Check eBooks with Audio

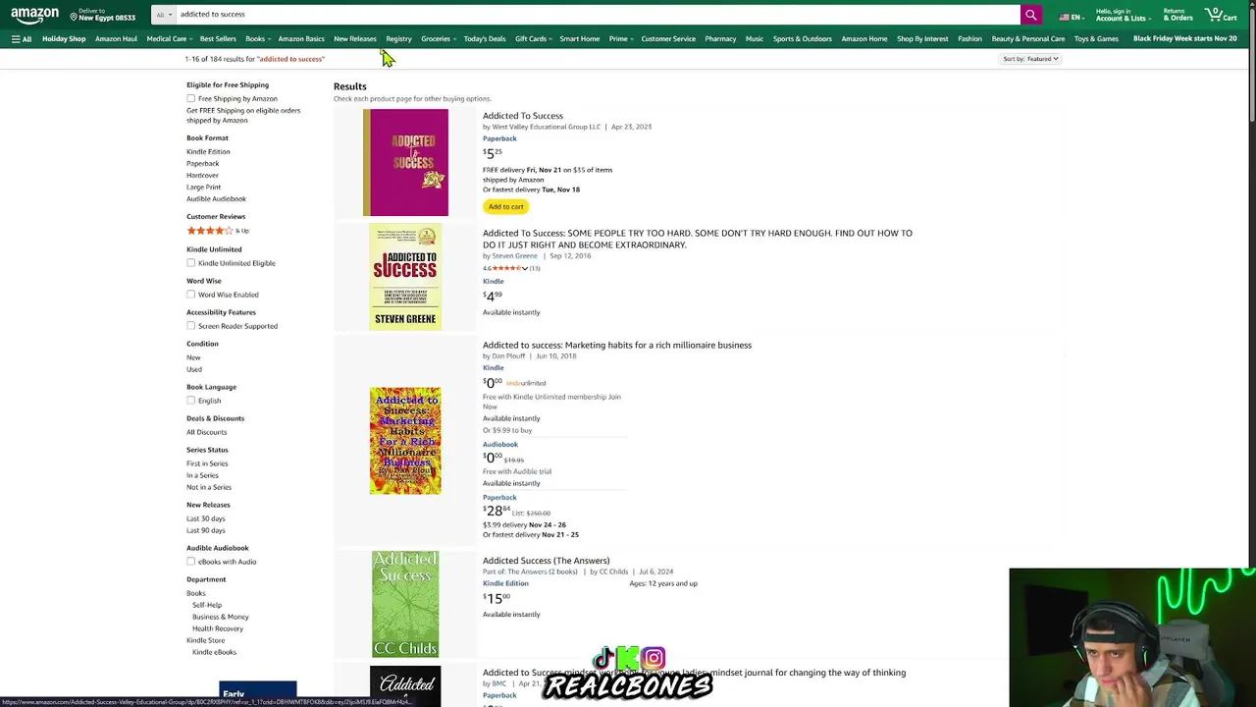(x=191, y=562)
